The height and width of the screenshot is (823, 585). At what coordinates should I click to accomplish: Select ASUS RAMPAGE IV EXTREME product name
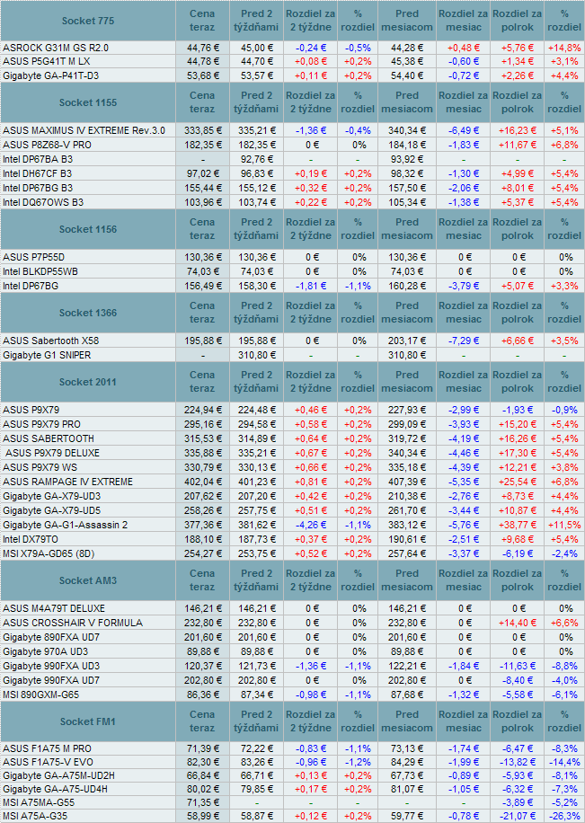click(x=67, y=482)
